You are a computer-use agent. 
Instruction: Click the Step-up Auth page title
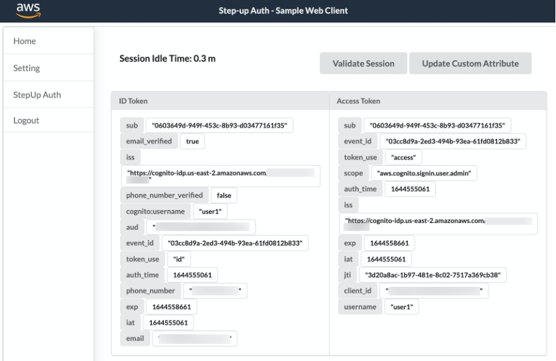click(x=283, y=11)
